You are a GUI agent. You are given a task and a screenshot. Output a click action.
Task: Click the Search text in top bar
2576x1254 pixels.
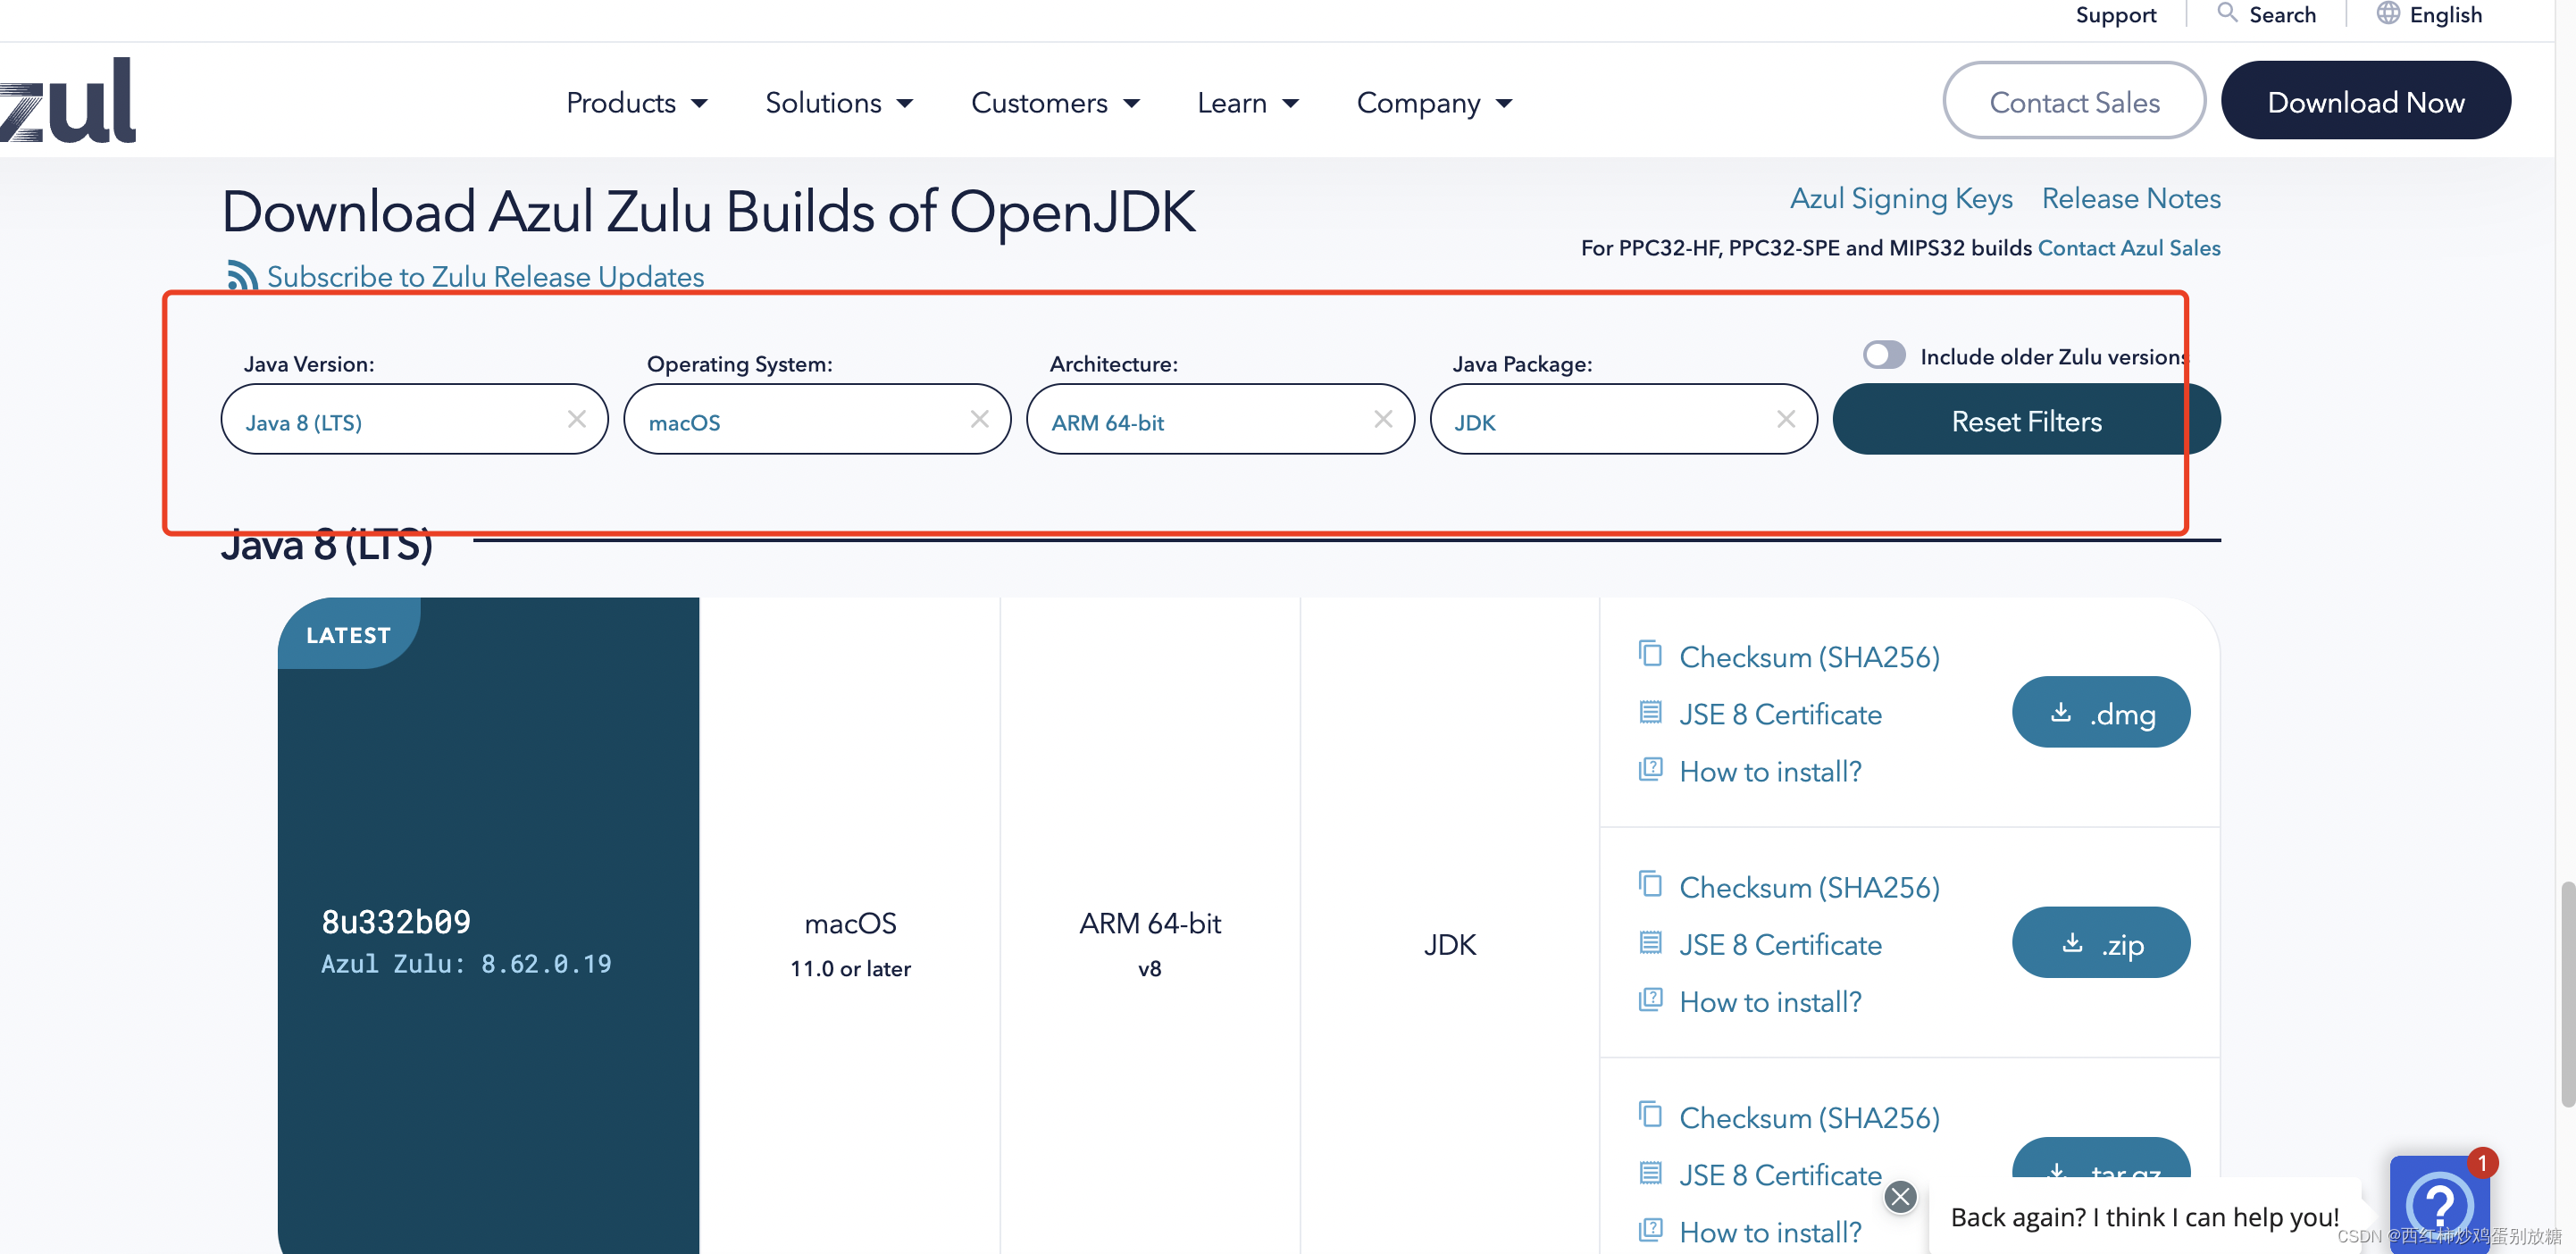[x=2282, y=15]
